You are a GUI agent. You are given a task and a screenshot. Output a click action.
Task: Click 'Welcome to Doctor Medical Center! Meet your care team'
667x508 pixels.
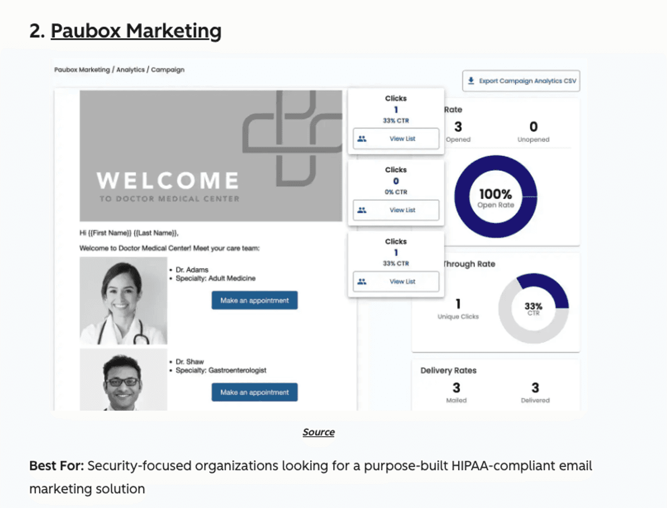170,248
